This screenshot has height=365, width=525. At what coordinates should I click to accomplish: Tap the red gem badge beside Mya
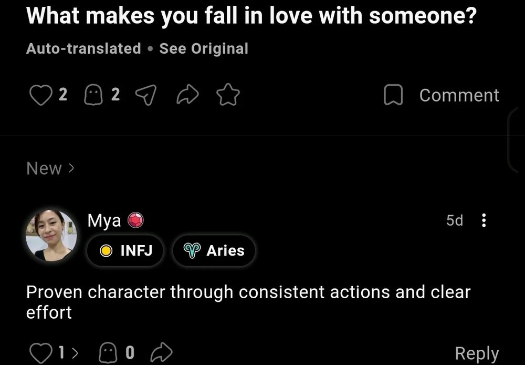click(x=135, y=221)
